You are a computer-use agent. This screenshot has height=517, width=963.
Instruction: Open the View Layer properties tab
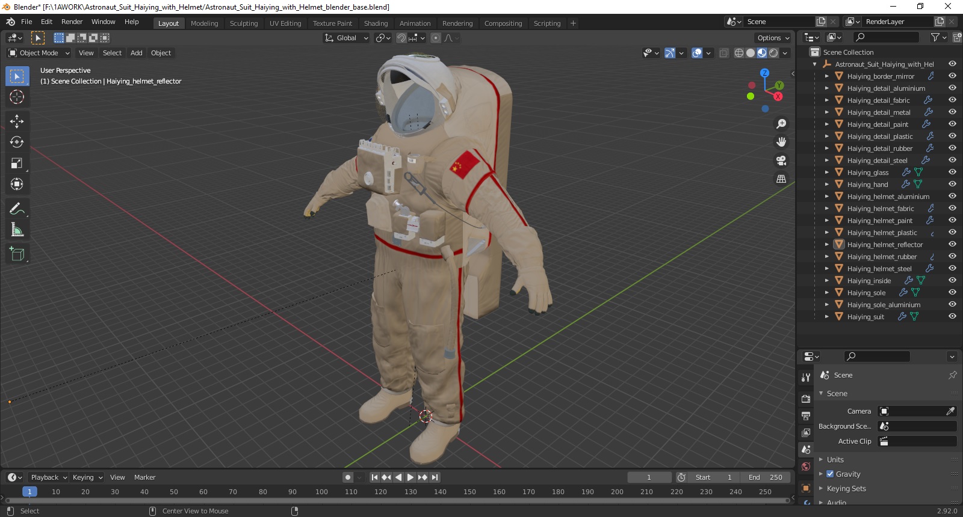coord(806,432)
